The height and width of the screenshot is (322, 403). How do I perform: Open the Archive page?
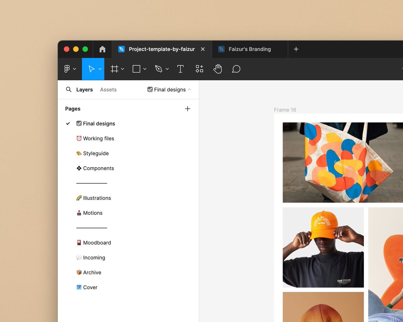point(89,272)
